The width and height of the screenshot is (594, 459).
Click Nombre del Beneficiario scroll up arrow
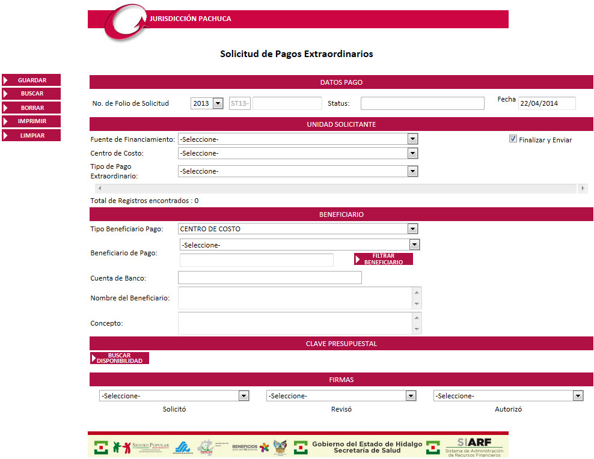417,293
